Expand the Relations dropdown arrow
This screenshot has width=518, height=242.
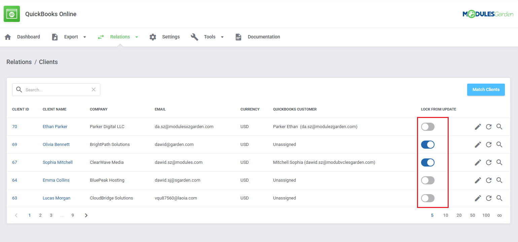[137, 37]
